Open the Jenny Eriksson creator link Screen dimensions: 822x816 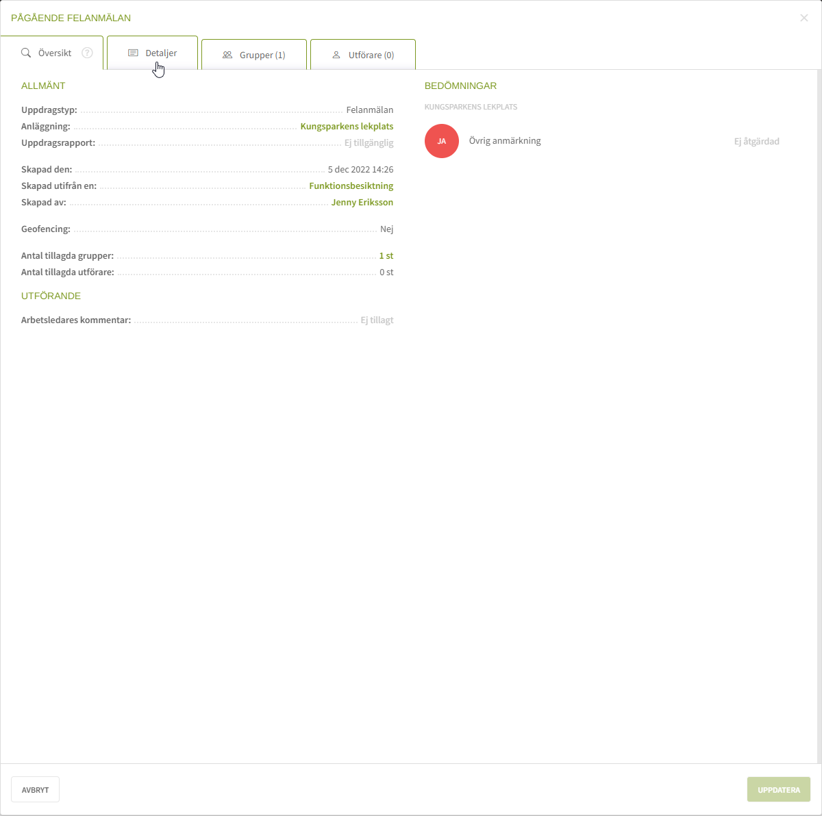362,203
